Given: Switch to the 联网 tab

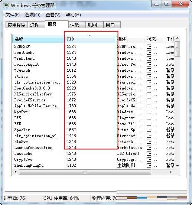Looking at the screenshot, I should (94, 25).
